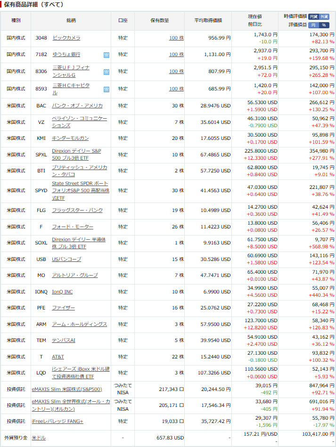Screen dimensions: 336x447
Task: Open the AT&T stock link
Action: pyautogui.click(x=58, y=357)
